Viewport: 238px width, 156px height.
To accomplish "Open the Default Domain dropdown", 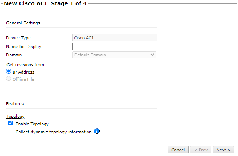I will click(114, 55).
